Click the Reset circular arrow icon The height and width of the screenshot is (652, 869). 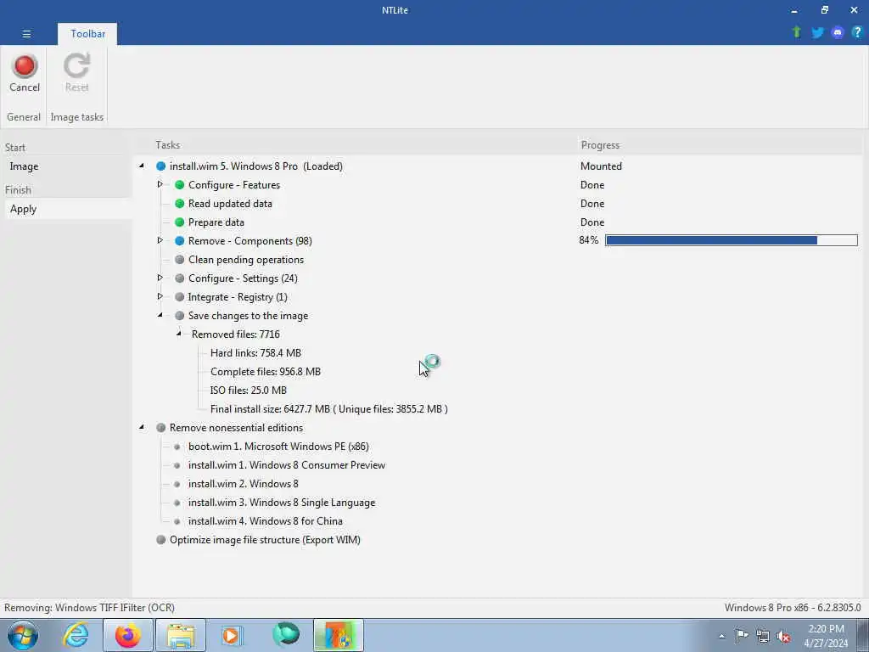coord(76,66)
